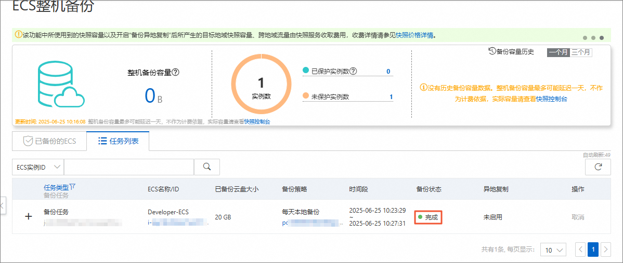This screenshot has width=623, height=263.
Task: Click the 备份状态 column header
Action: [429, 189]
